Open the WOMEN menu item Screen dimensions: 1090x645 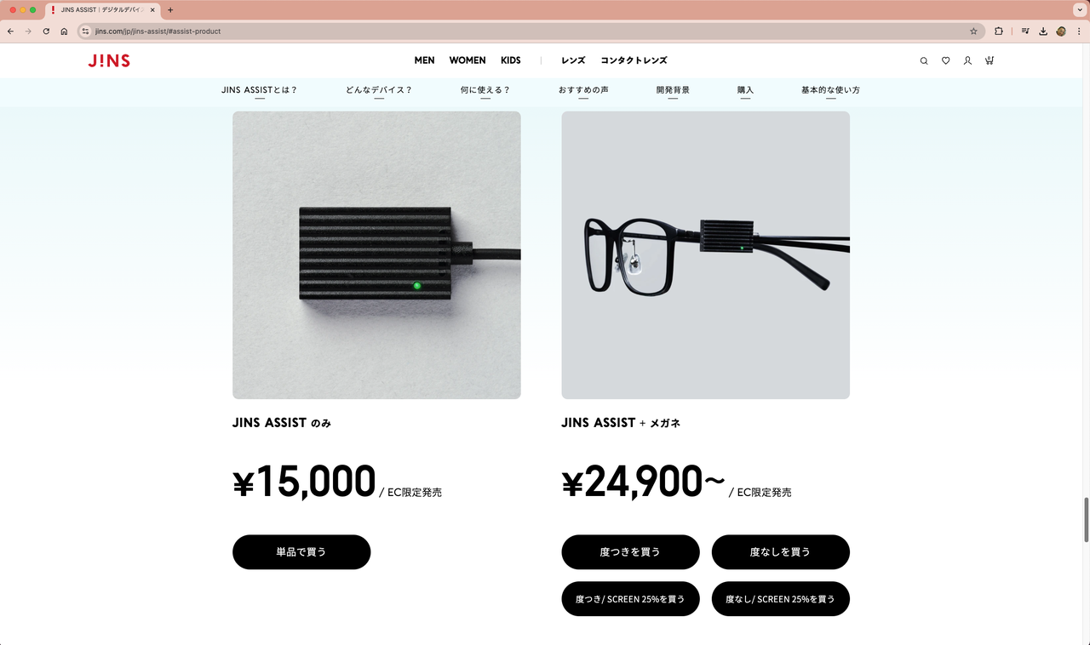(x=468, y=60)
